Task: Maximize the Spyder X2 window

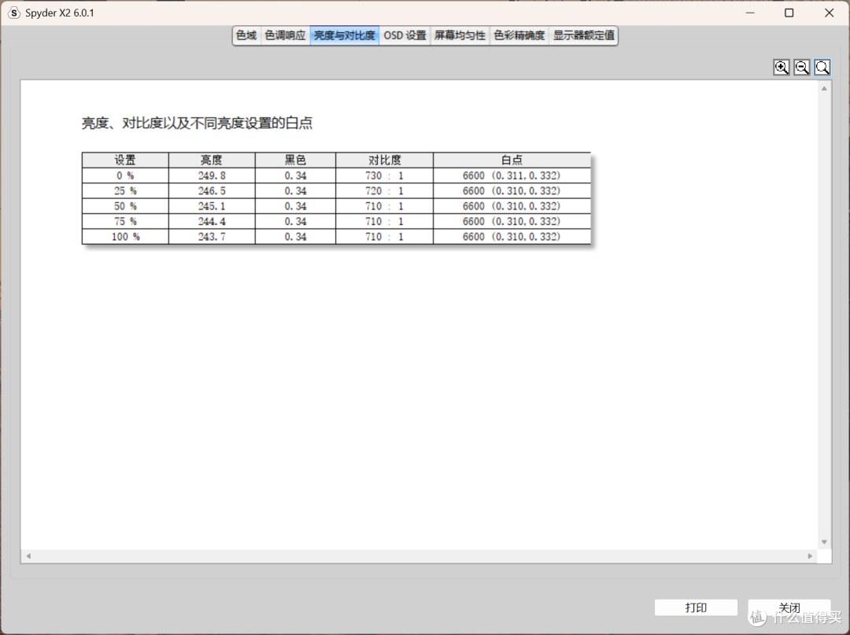Action: [789, 13]
